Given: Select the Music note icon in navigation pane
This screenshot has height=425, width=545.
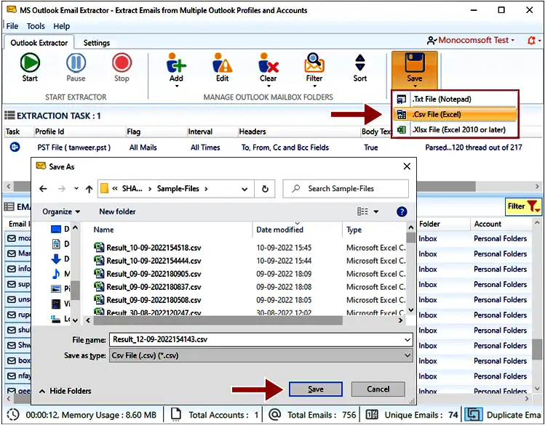Looking at the screenshot, I should (x=56, y=274).
